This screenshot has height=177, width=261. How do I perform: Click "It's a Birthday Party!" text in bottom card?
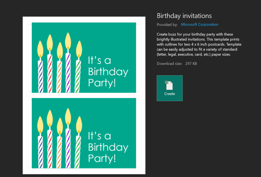pyautogui.click(x=108, y=147)
